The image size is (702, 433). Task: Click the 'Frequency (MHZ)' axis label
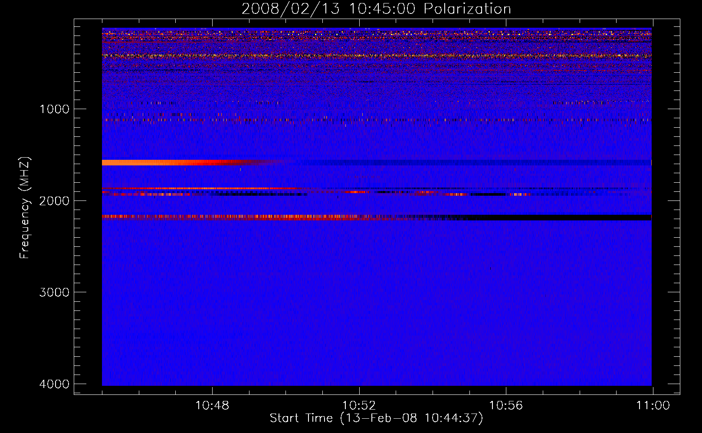click(x=25, y=208)
